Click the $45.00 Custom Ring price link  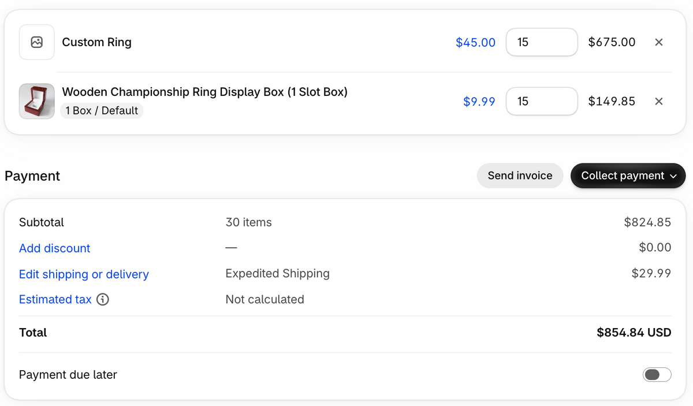[475, 42]
